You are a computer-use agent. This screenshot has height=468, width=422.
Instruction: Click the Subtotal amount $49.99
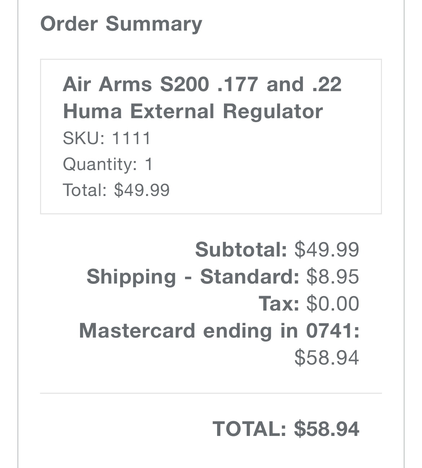327,249
